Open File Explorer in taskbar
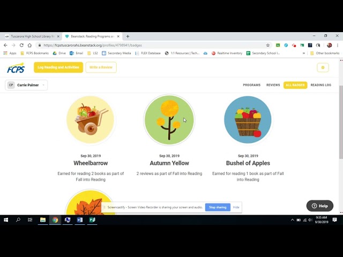 (x=43, y=220)
